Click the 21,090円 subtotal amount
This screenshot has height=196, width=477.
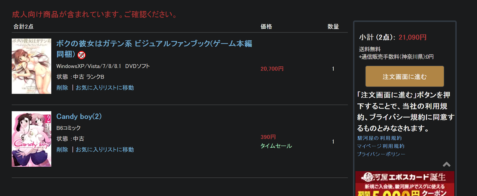coord(412,37)
